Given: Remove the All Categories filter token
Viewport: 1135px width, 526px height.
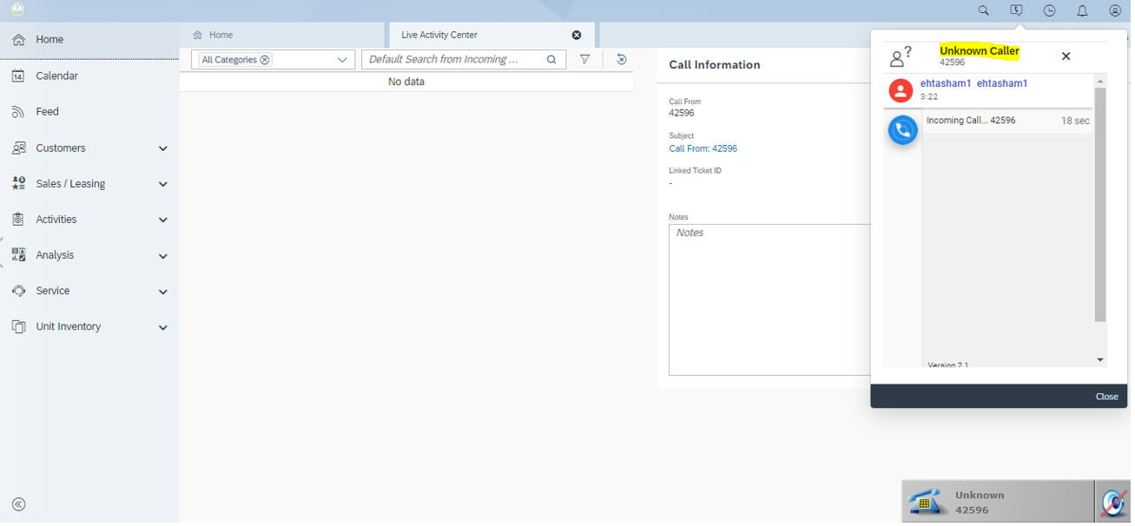Looking at the screenshot, I should [x=266, y=61].
